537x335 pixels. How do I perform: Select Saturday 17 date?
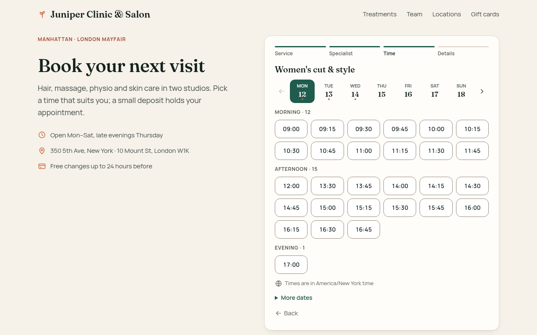(435, 91)
